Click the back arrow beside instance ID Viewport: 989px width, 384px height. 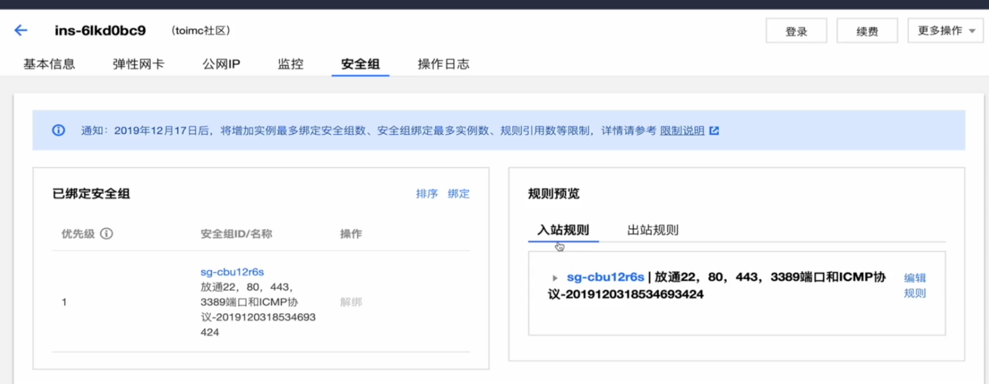point(21,31)
